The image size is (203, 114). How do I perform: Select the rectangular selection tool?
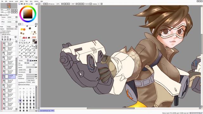coord(20,41)
